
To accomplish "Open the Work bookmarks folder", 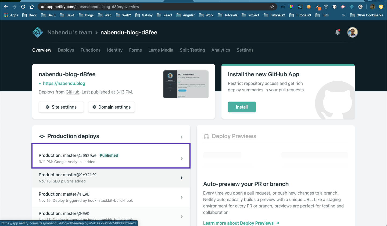I will click(206, 15).
